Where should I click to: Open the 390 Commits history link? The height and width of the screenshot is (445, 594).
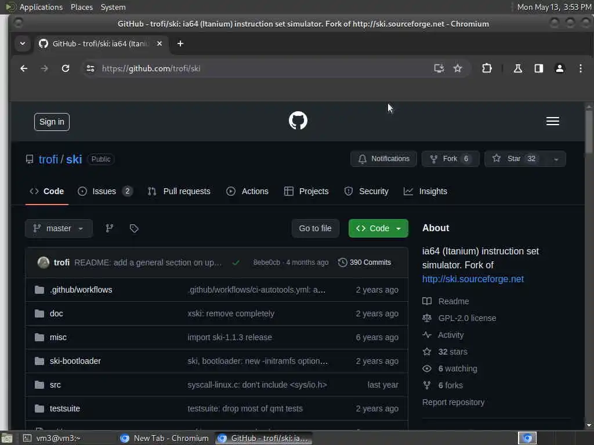coord(364,262)
